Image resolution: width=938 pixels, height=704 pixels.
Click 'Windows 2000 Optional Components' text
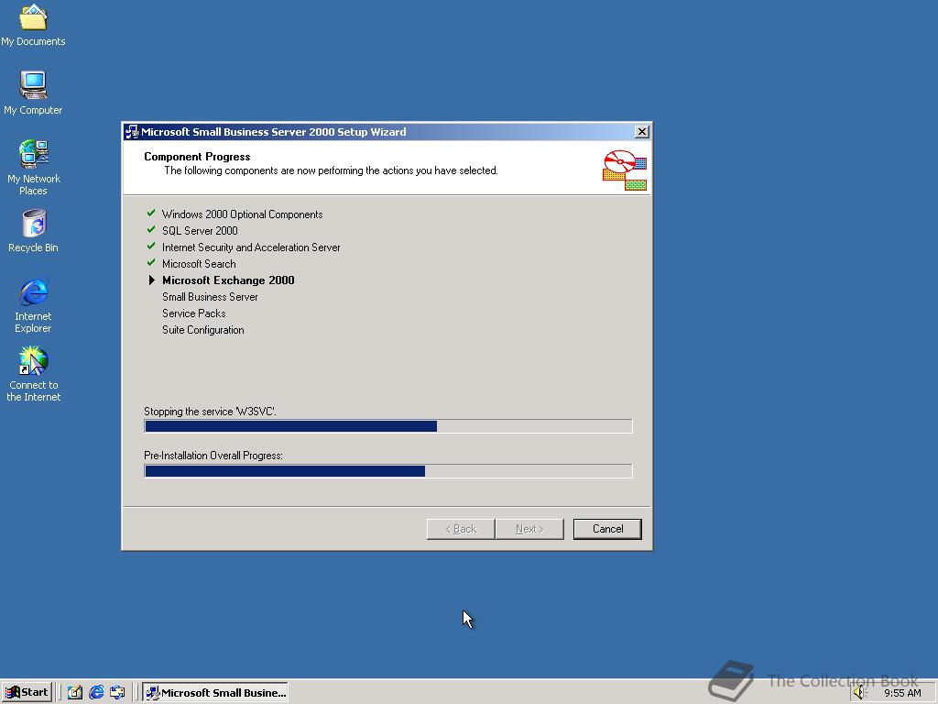coord(242,214)
